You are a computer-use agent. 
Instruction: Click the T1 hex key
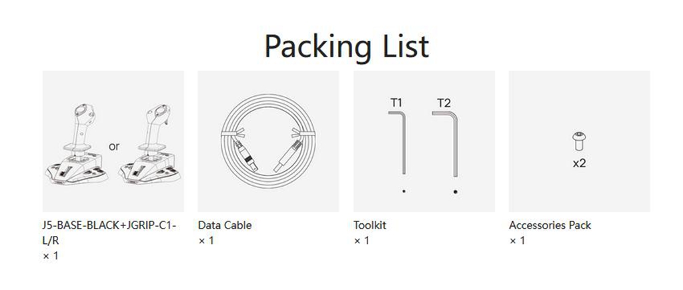click(x=398, y=143)
